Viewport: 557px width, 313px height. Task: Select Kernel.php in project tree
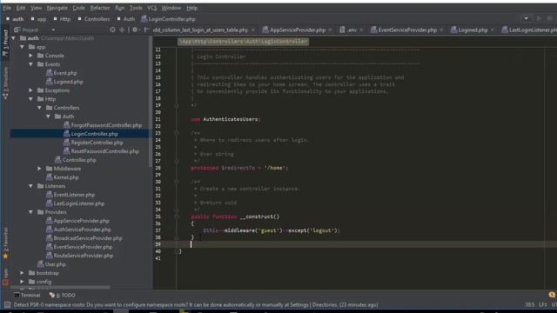pyautogui.click(x=62, y=177)
